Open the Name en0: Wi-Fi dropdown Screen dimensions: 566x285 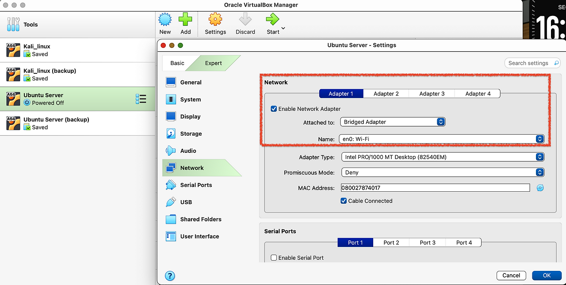442,139
